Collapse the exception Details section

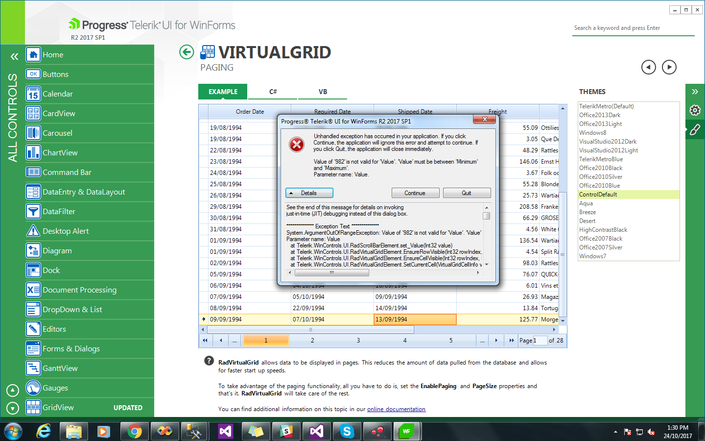(x=309, y=193)
